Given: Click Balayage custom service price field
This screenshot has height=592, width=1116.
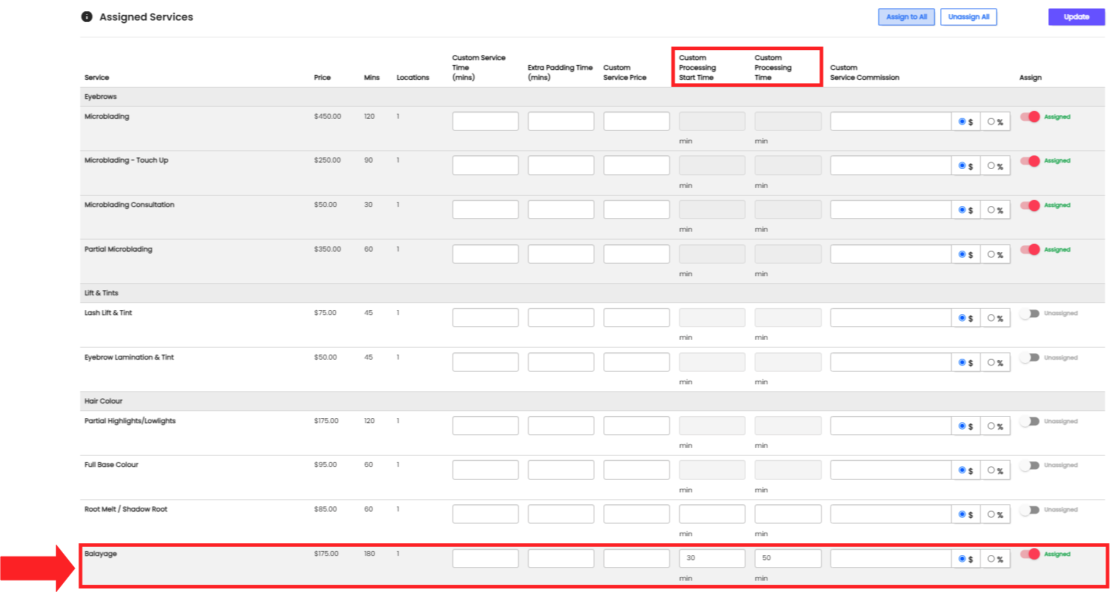Looking at the screenshot, I should click(636, 559).
